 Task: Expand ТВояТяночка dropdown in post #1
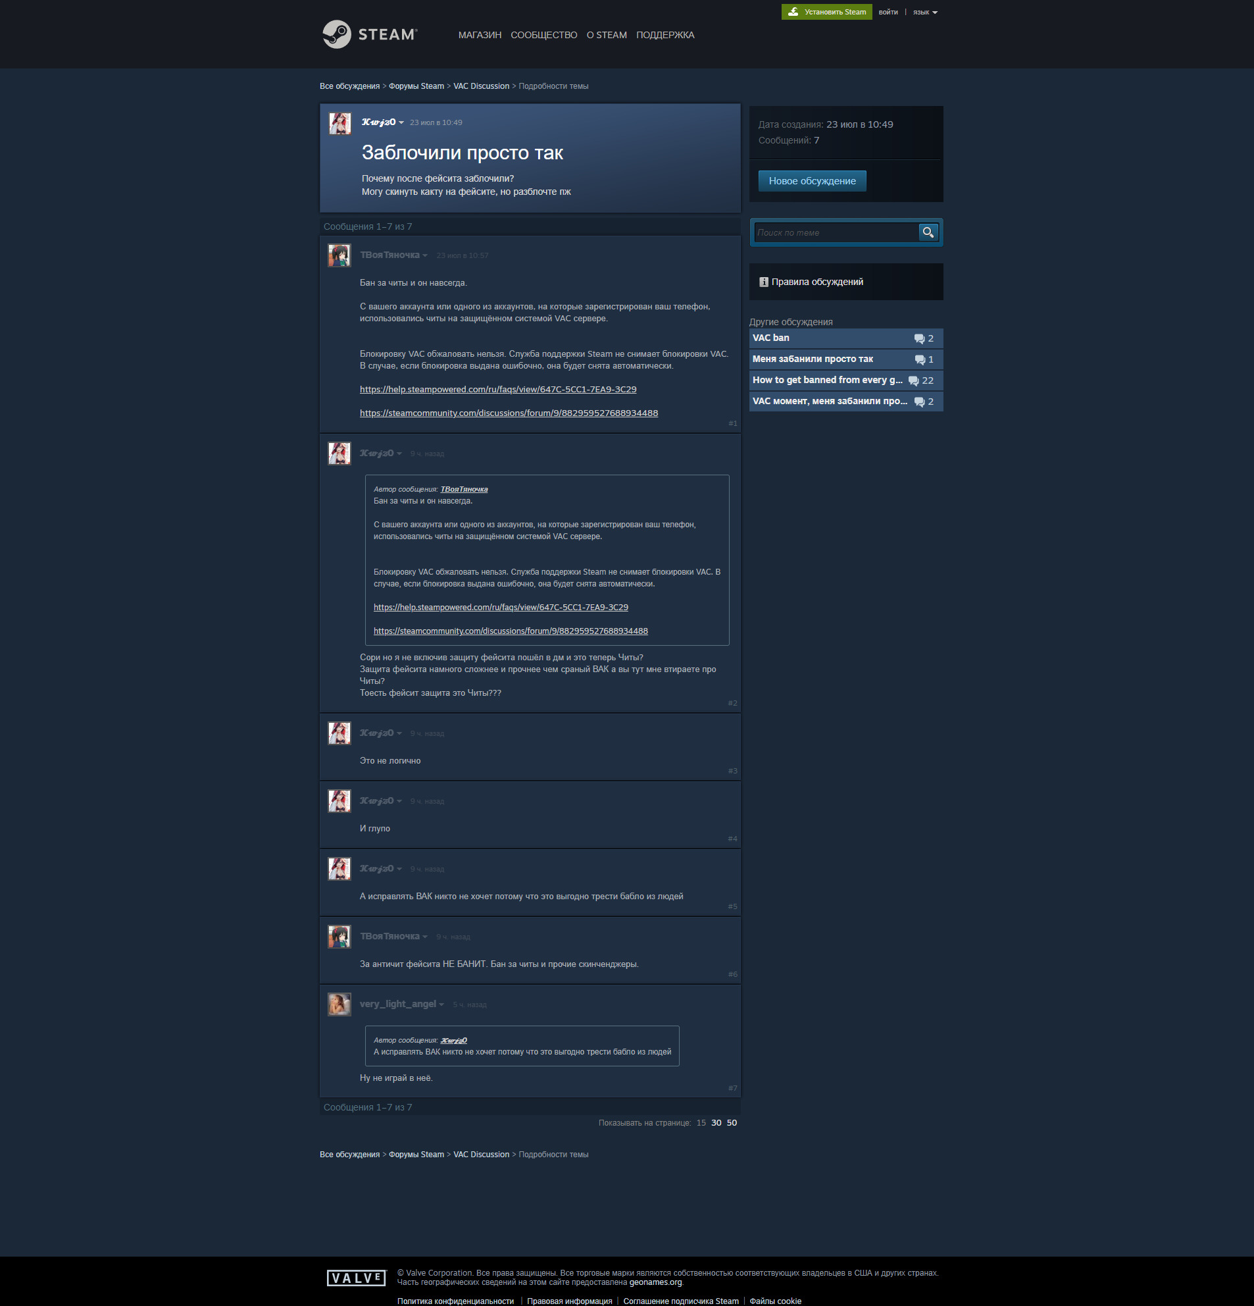tap(425, 256)
